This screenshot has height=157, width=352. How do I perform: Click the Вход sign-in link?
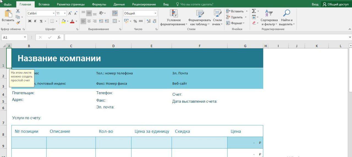point(315,4)
